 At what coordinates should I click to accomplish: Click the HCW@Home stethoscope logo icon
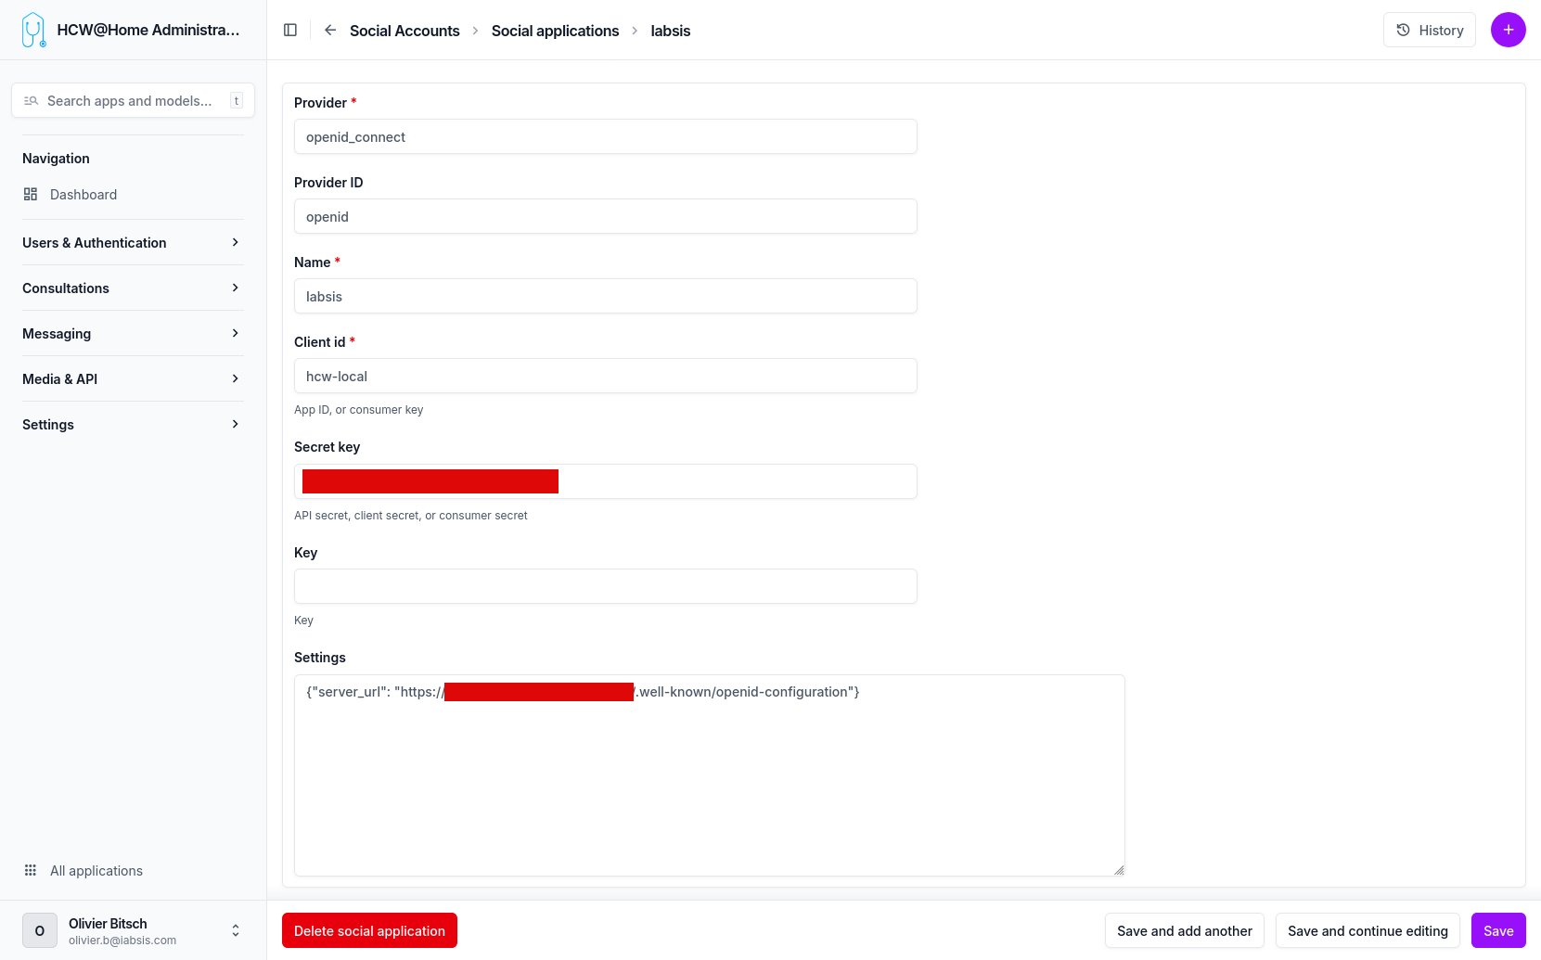(33, 29)
